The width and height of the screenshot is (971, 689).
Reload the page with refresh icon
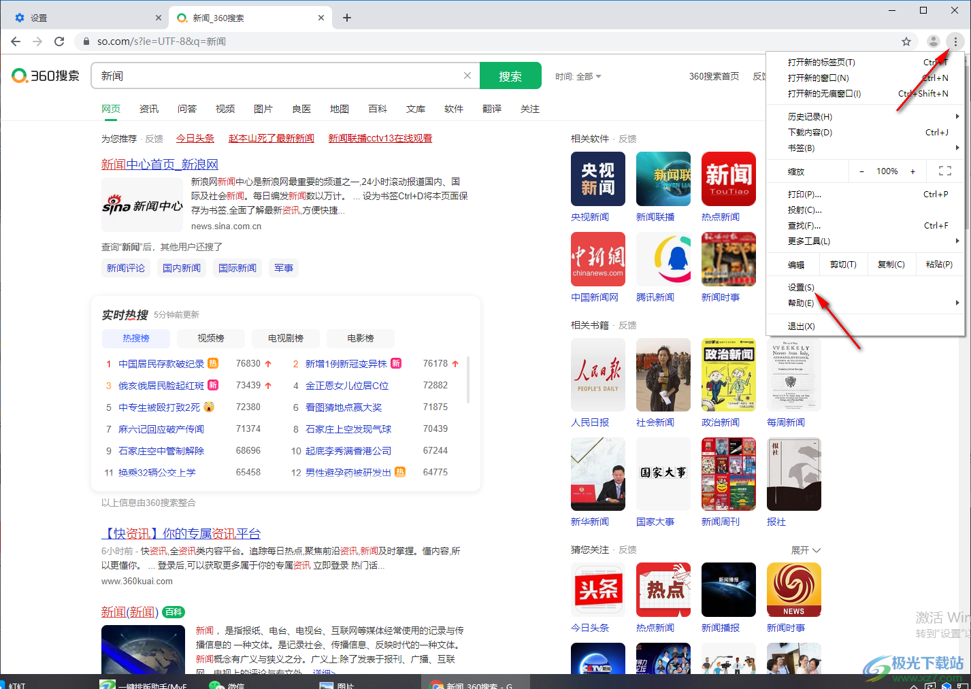click(x=59, y=41)
